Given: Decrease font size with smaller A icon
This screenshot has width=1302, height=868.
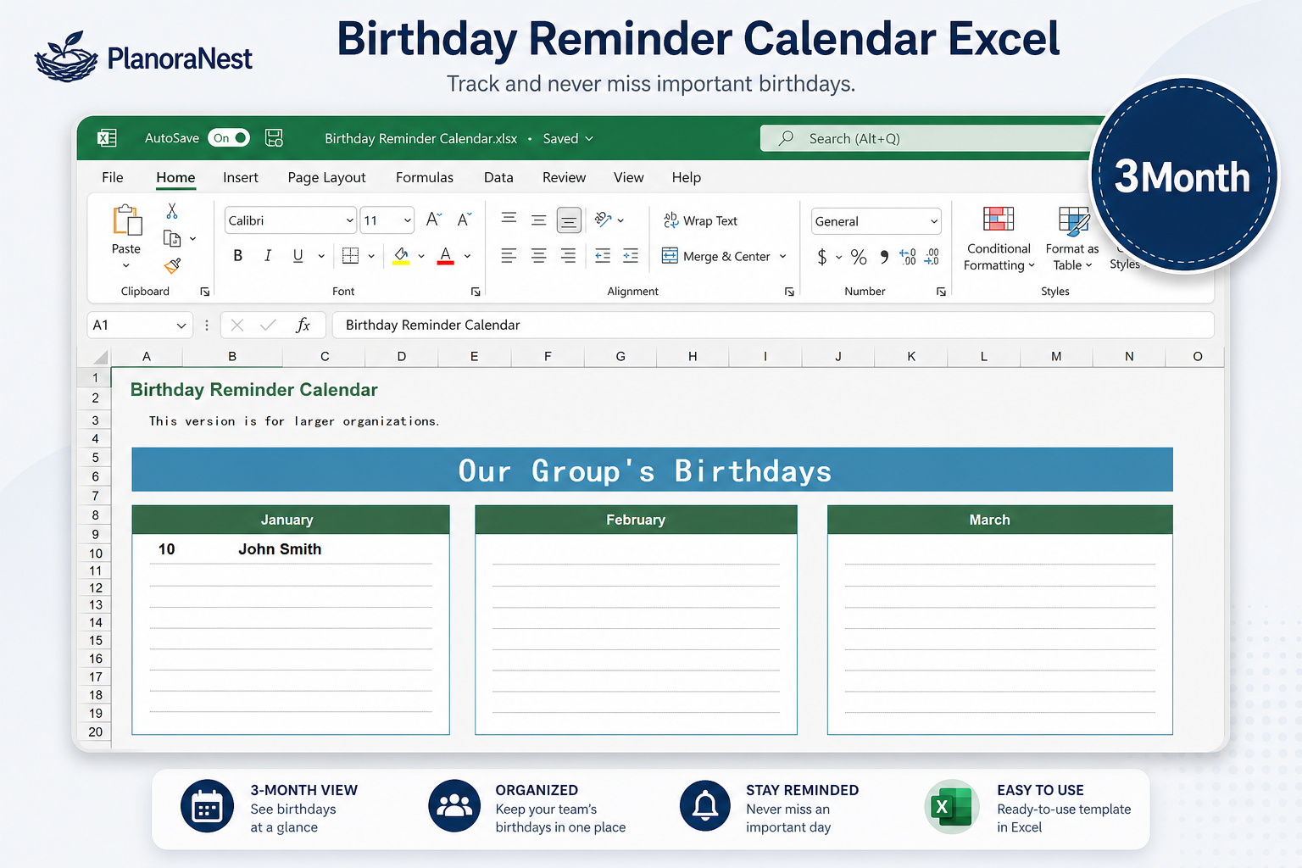Looking at the screenshot, I should click(x=464, y=220).
